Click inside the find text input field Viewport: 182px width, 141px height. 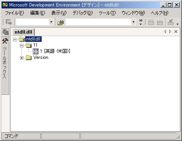(98, 22)
